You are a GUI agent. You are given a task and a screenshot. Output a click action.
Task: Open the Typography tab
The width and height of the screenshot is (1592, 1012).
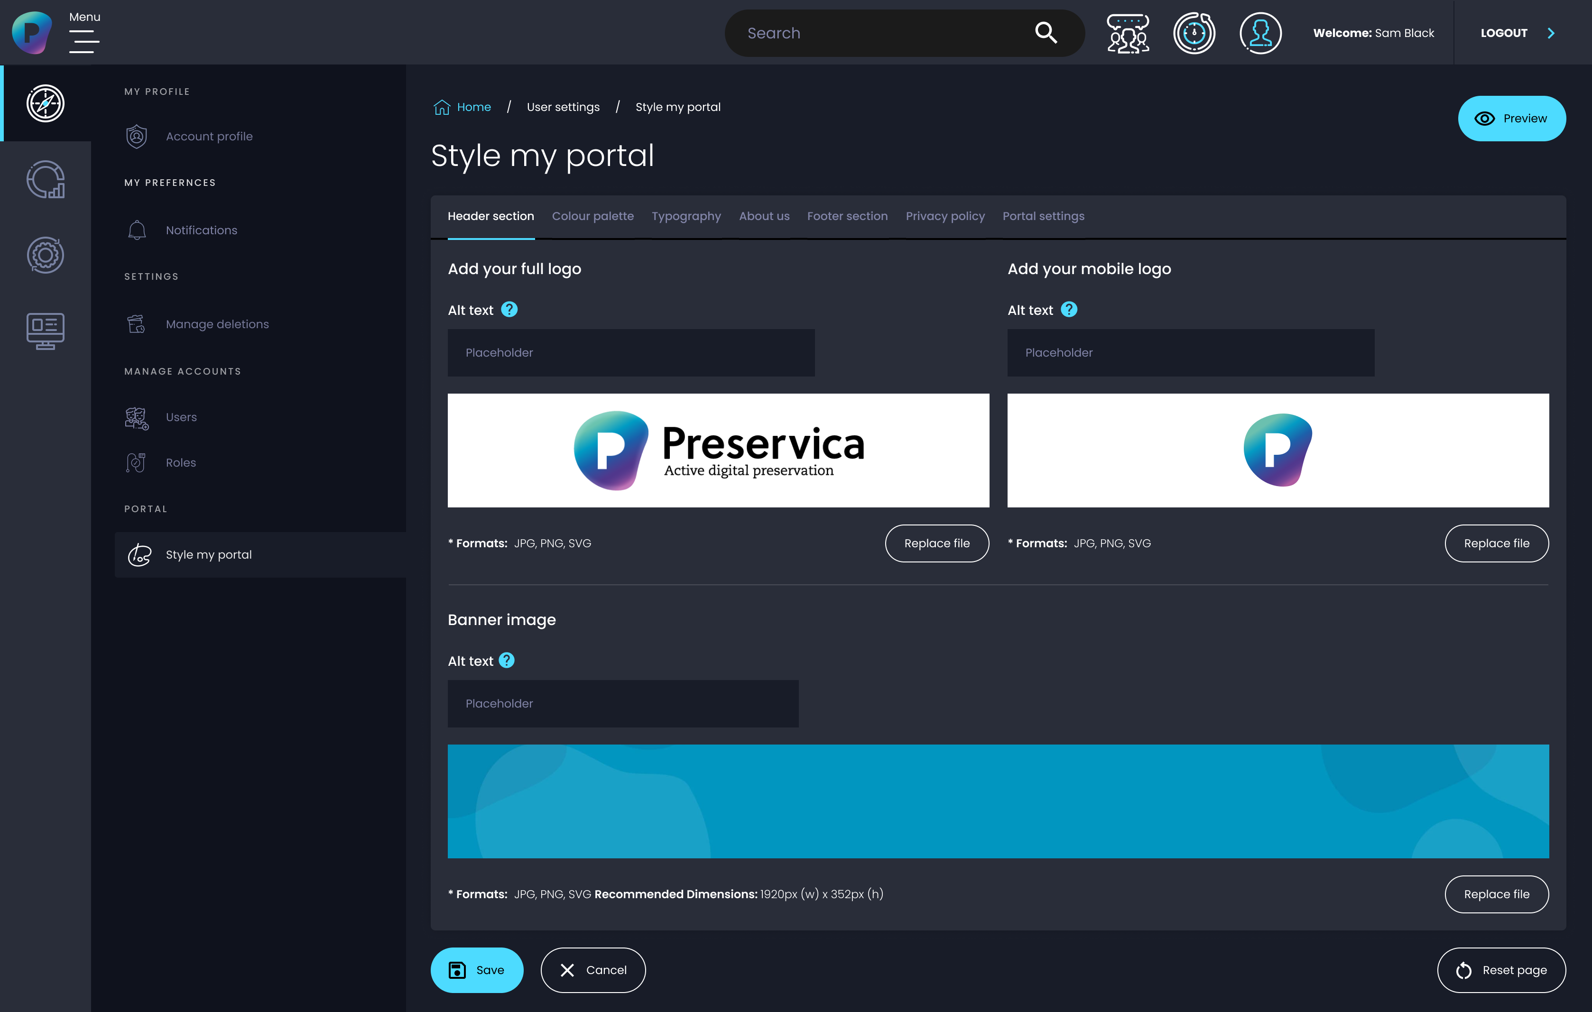tap(685, 216)
